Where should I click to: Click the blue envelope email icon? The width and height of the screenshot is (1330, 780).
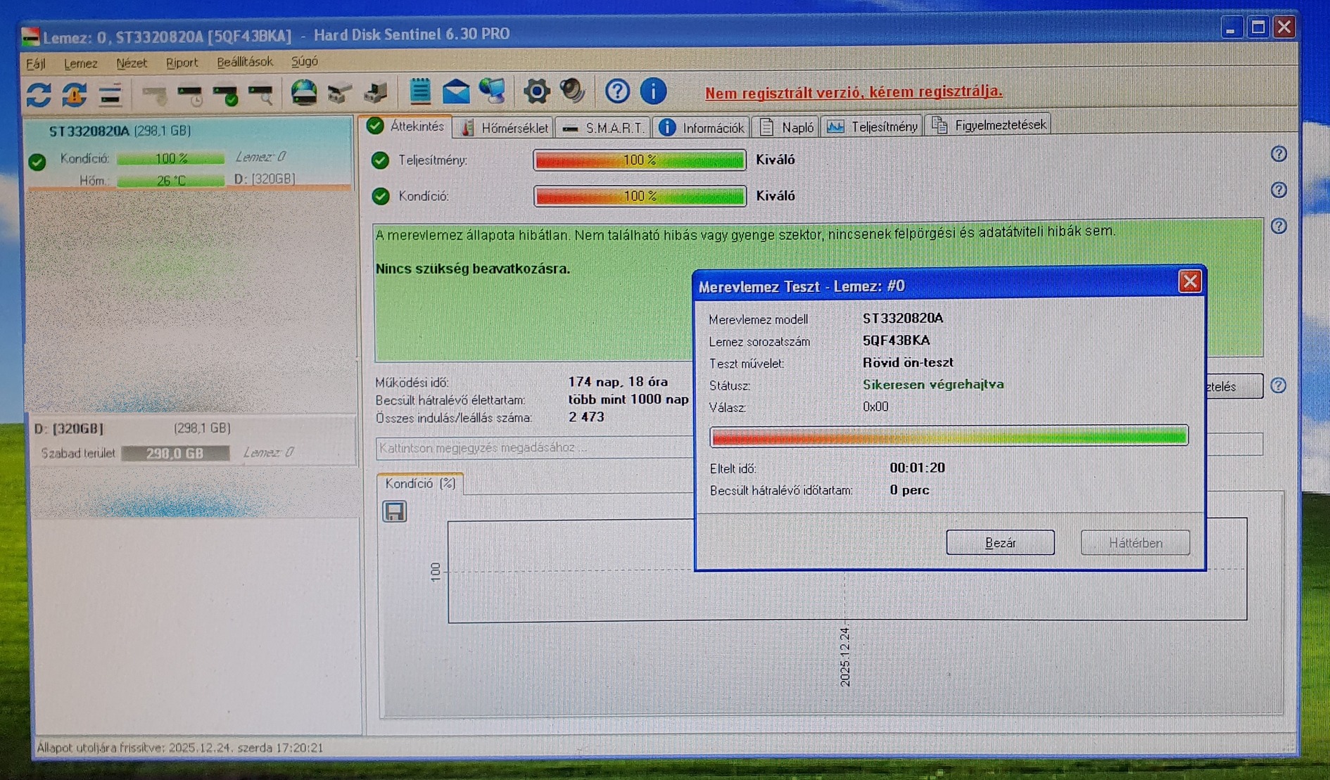pos(456,92)
